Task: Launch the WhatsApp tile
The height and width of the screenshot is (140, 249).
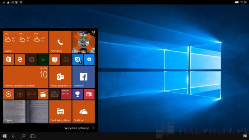Action: 66,59
